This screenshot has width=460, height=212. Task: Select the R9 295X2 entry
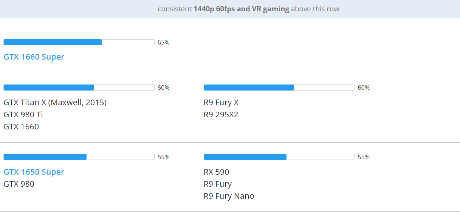221,115
